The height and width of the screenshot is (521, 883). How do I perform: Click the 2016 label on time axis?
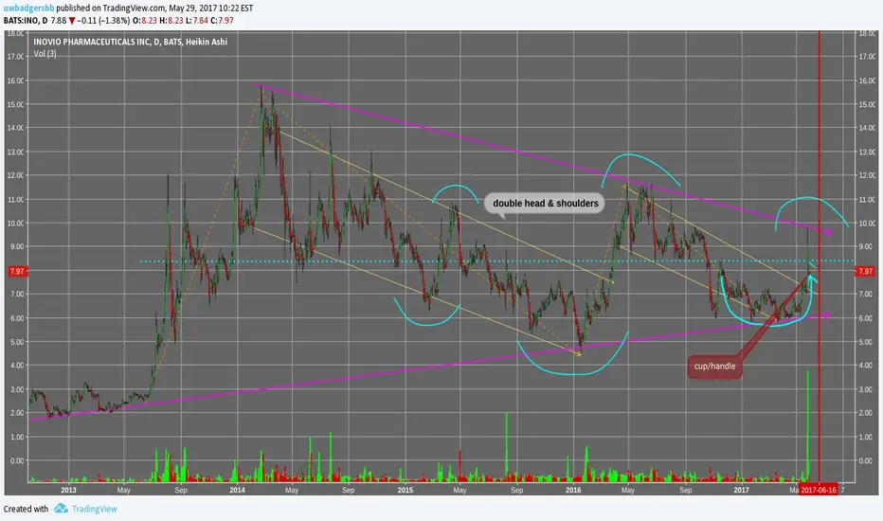(573, 490)
